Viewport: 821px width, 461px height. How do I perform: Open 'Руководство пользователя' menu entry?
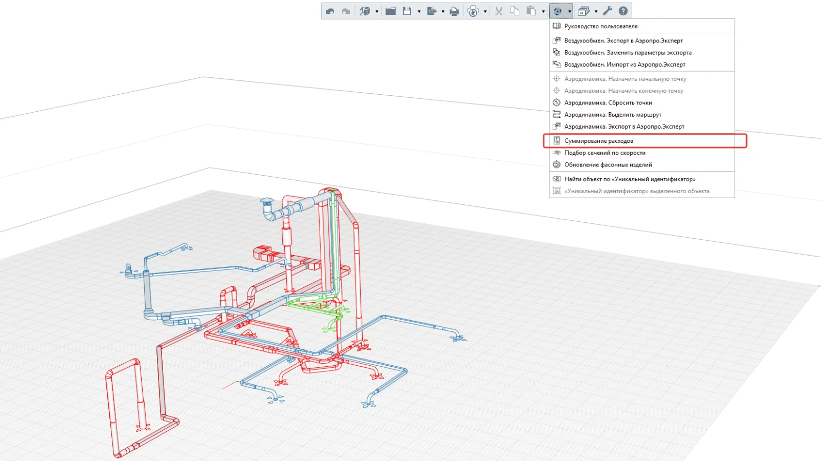click(x=600, y=26)
